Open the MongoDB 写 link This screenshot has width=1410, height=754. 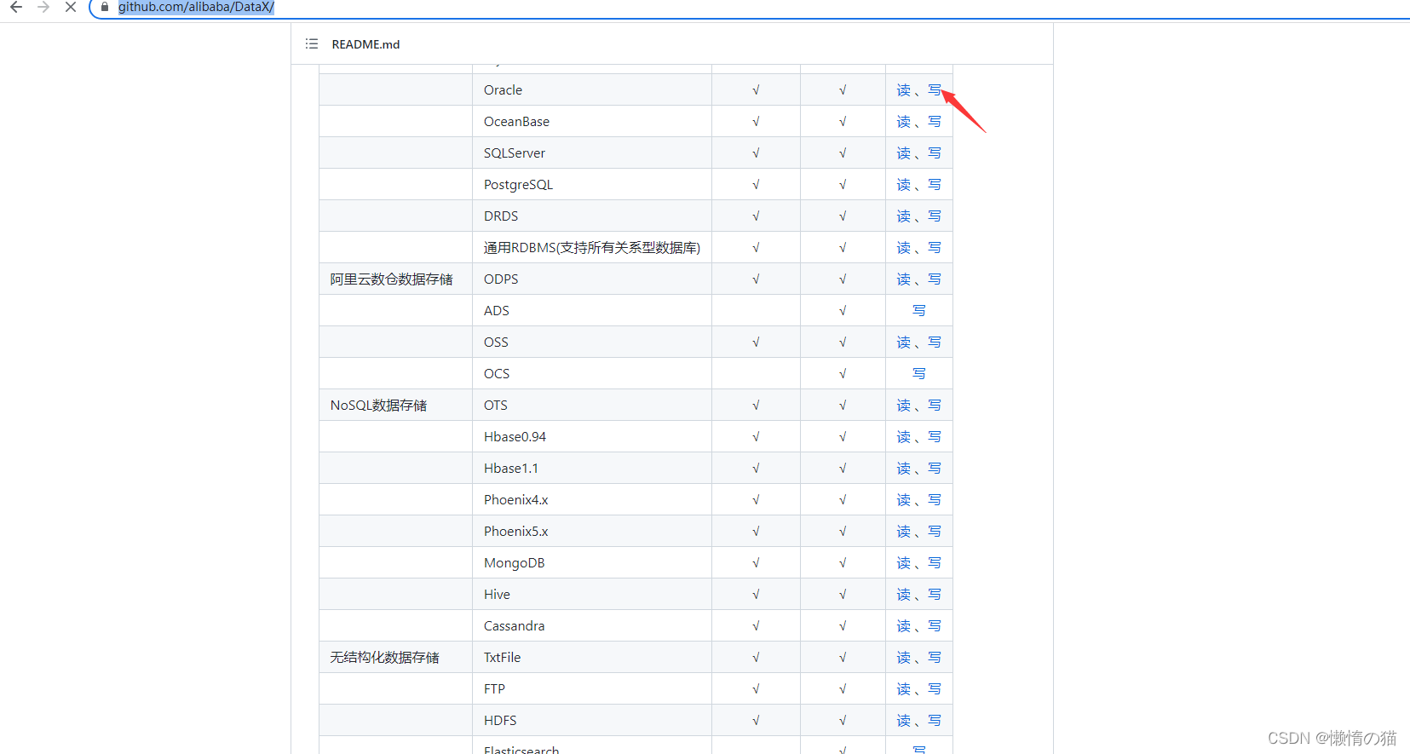(x=935, y=563)
